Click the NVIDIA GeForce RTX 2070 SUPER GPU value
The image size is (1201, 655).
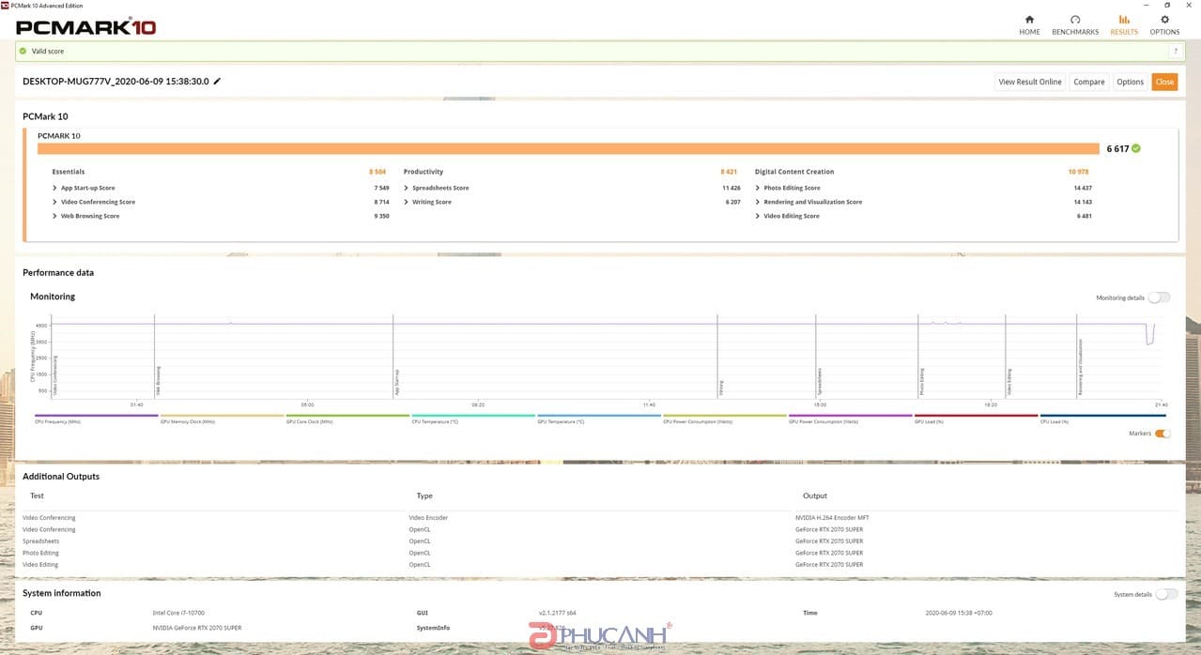tap(197, 628)
